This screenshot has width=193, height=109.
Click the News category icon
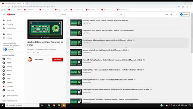[4, 74]
